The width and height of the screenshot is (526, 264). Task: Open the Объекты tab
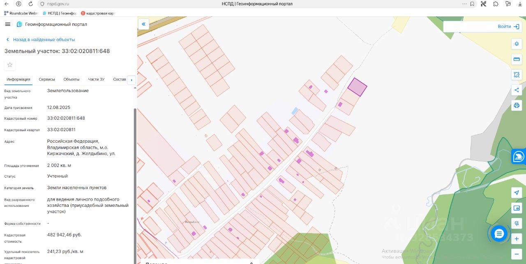[x=72, y=79]
